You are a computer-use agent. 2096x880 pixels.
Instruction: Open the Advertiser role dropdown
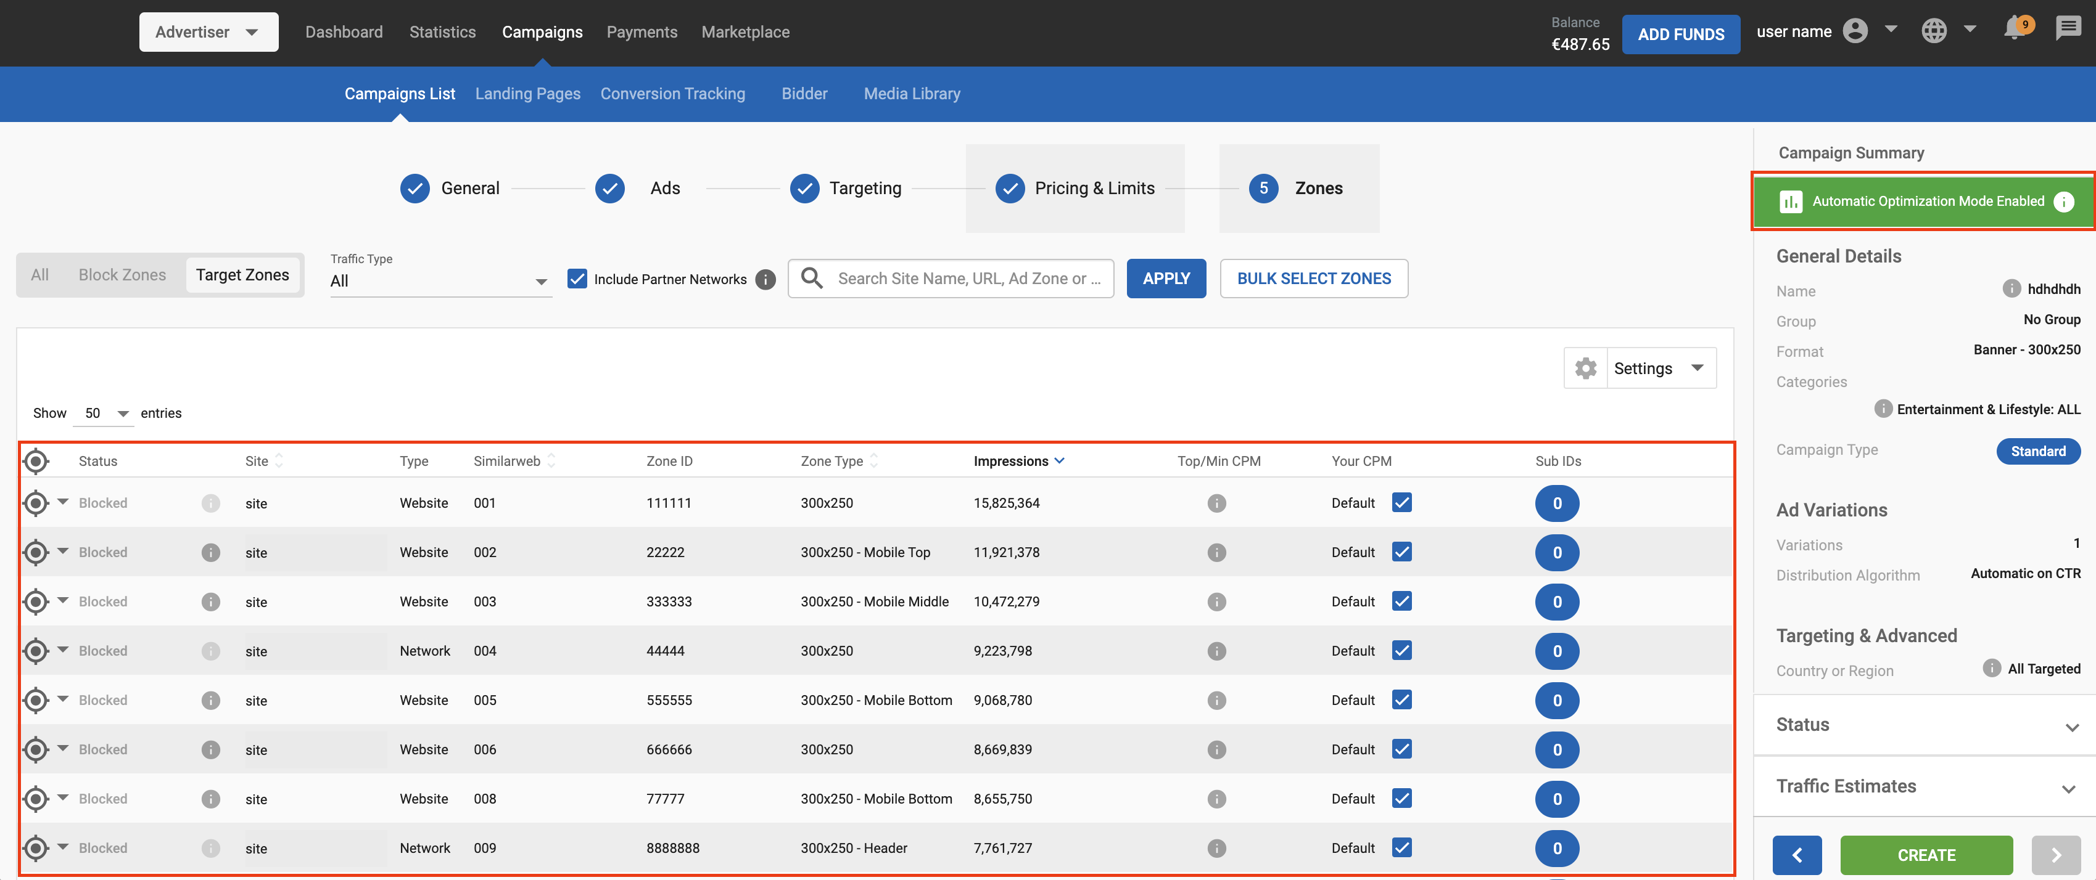click(208, 31)
